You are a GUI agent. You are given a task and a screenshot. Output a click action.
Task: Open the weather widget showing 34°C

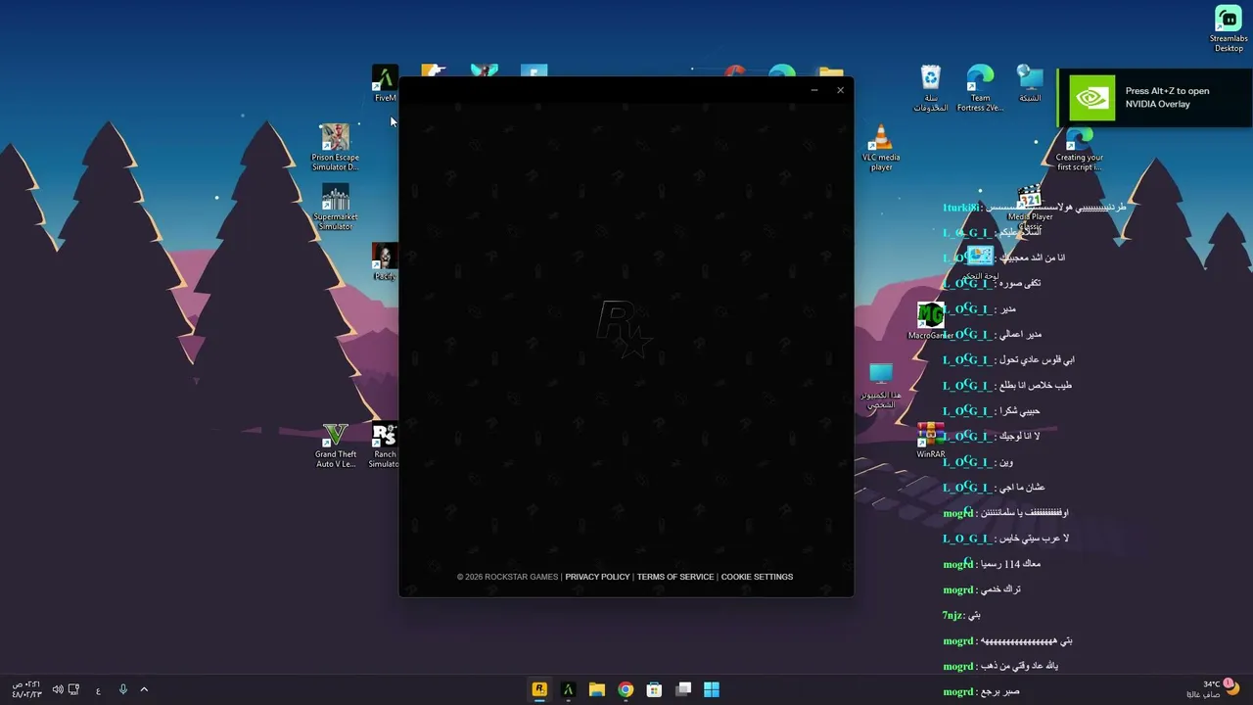(1214, 689)
